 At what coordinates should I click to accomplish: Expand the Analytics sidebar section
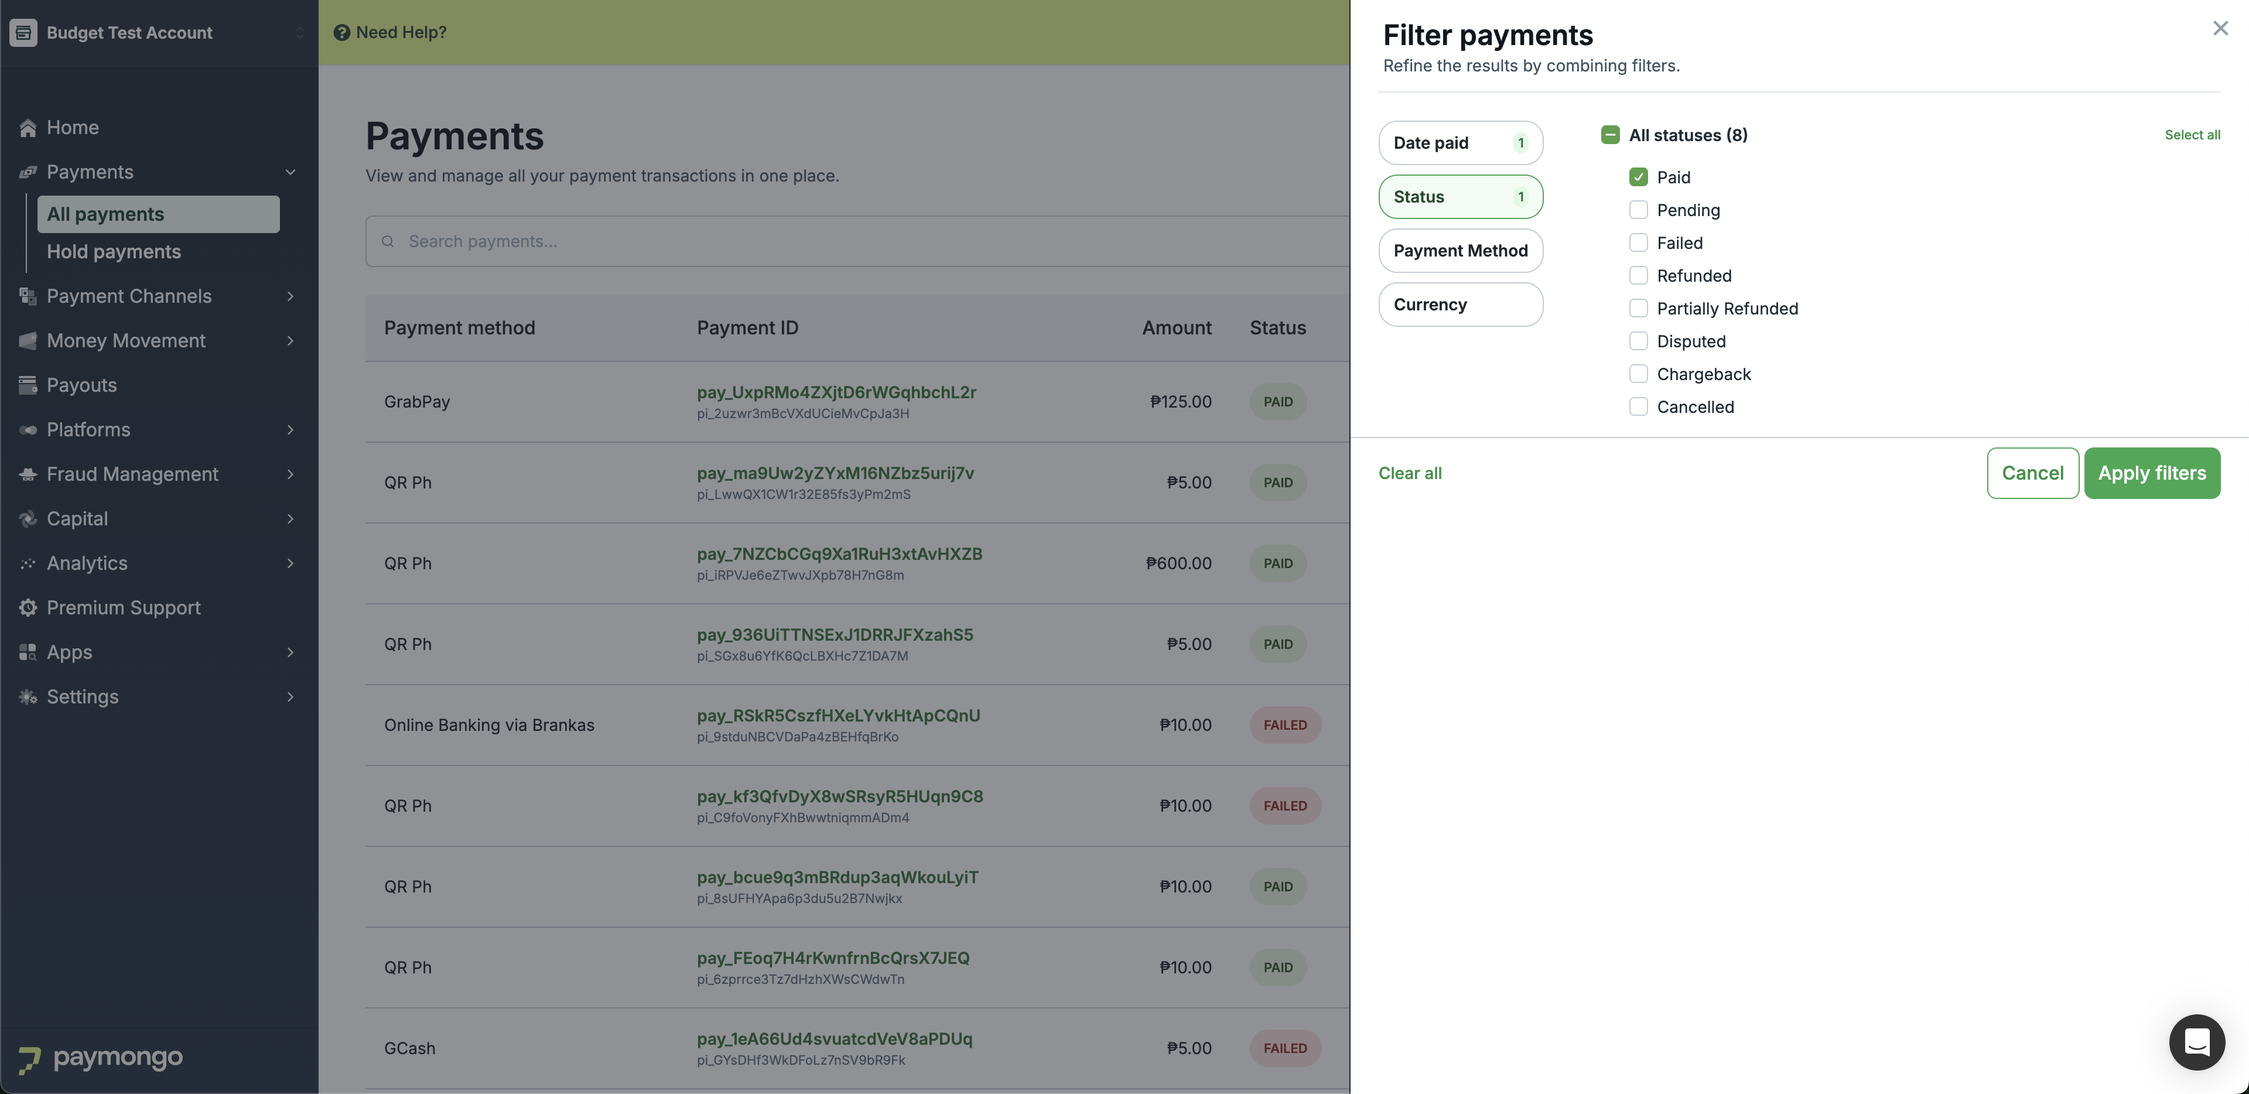[x=290, y=563]
